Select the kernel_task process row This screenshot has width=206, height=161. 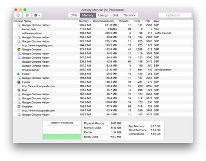tap(103, 29)
